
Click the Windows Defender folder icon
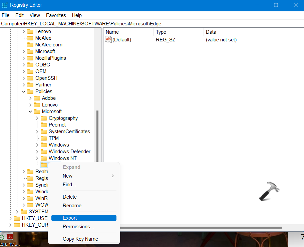(x=44, y=151)
